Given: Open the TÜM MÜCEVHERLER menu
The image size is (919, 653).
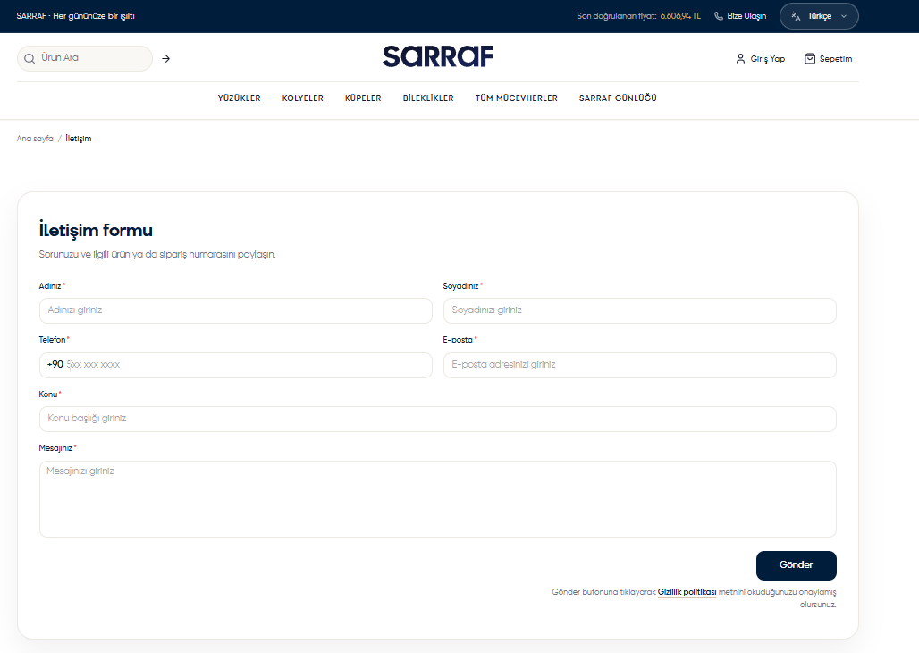Looking at the screenshot, I should (517, 98).
